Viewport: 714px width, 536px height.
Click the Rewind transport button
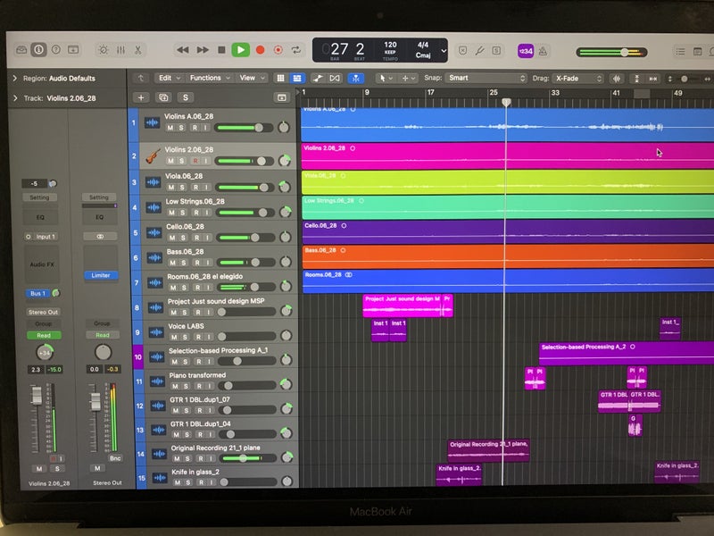pos(183,50)
